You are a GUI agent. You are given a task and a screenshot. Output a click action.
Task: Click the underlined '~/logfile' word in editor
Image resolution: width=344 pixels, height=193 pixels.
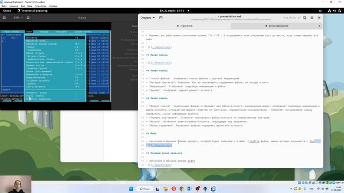point(254,141)
